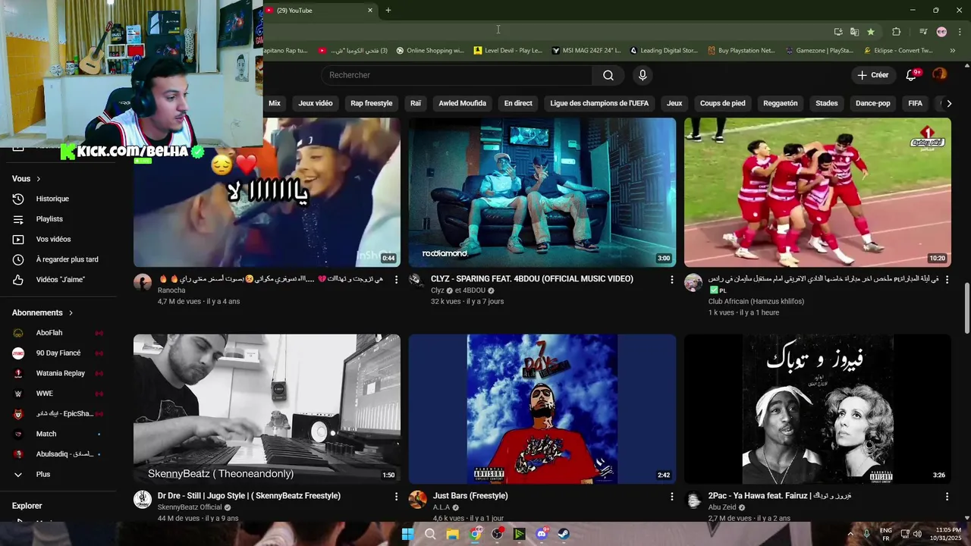The height and width of the screenshot is (546, 971).
Task: Open the Windows Start menu
Action: [x=407, y=534]
